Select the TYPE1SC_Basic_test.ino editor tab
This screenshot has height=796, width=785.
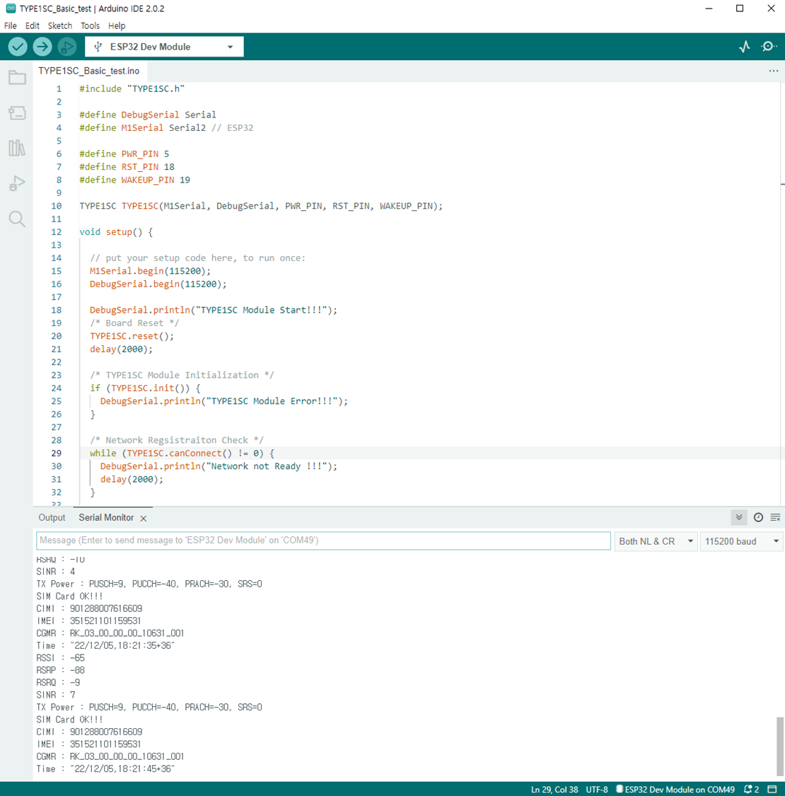(x=89, y=71)
